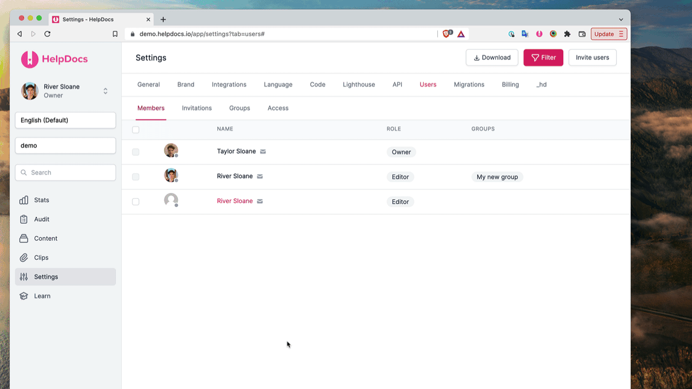Image resolution: width=692 pixels, height=389 pixels.
Task: Open the browser Extensions puzzle icon
Action: tap(567, 34)
